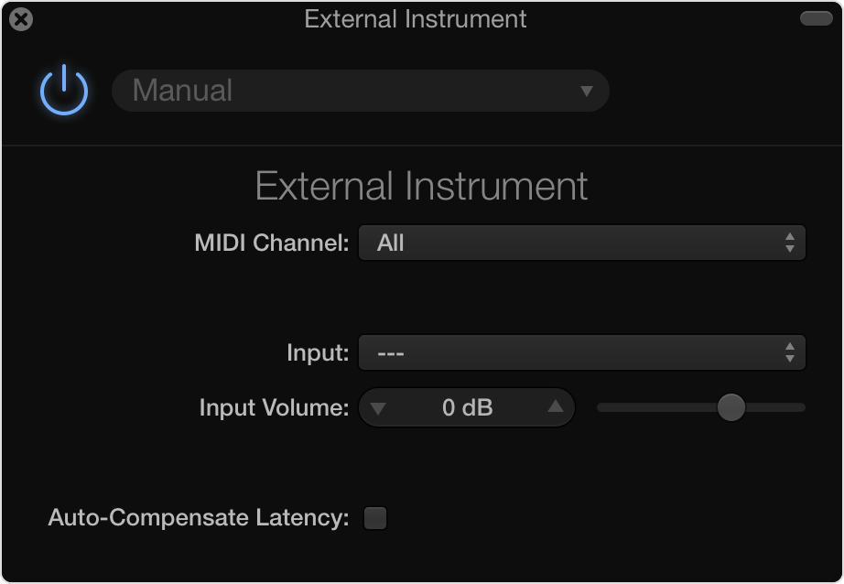Click the Input Volume label
Viewport: 844px width, 584px height.
click(274, 408)
